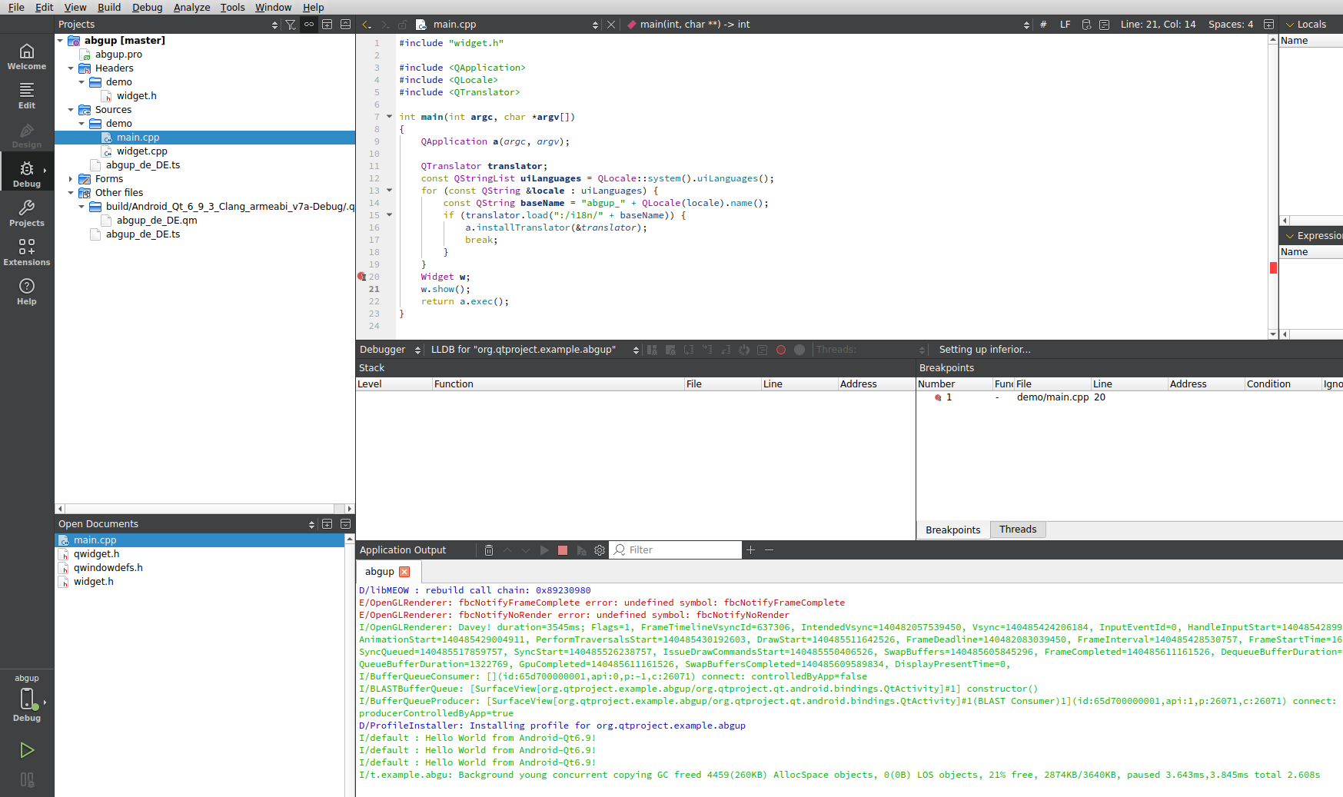Expand the Forms folder
Viewport: 1343px width, 797px height.
(x=71, y=179)
